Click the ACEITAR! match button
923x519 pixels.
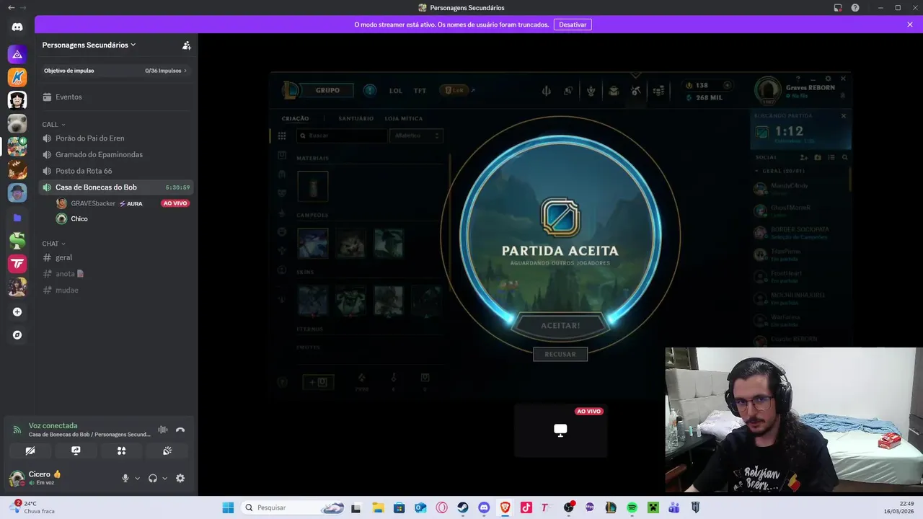click(x=560, y=326)
